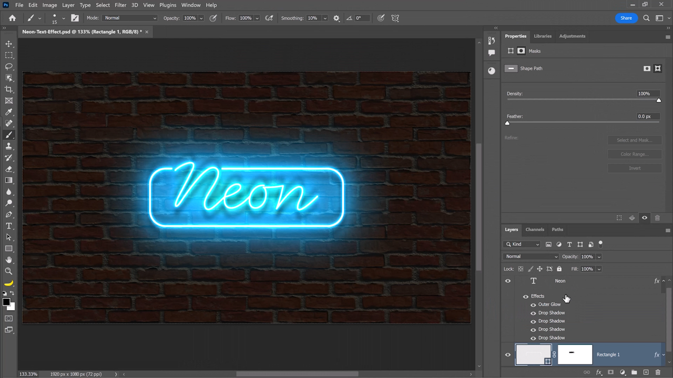Select the Rectangle 1 layer thumbnail
Image resolution: width=673 pixels, height=378 pixels.
pos(534,354)
